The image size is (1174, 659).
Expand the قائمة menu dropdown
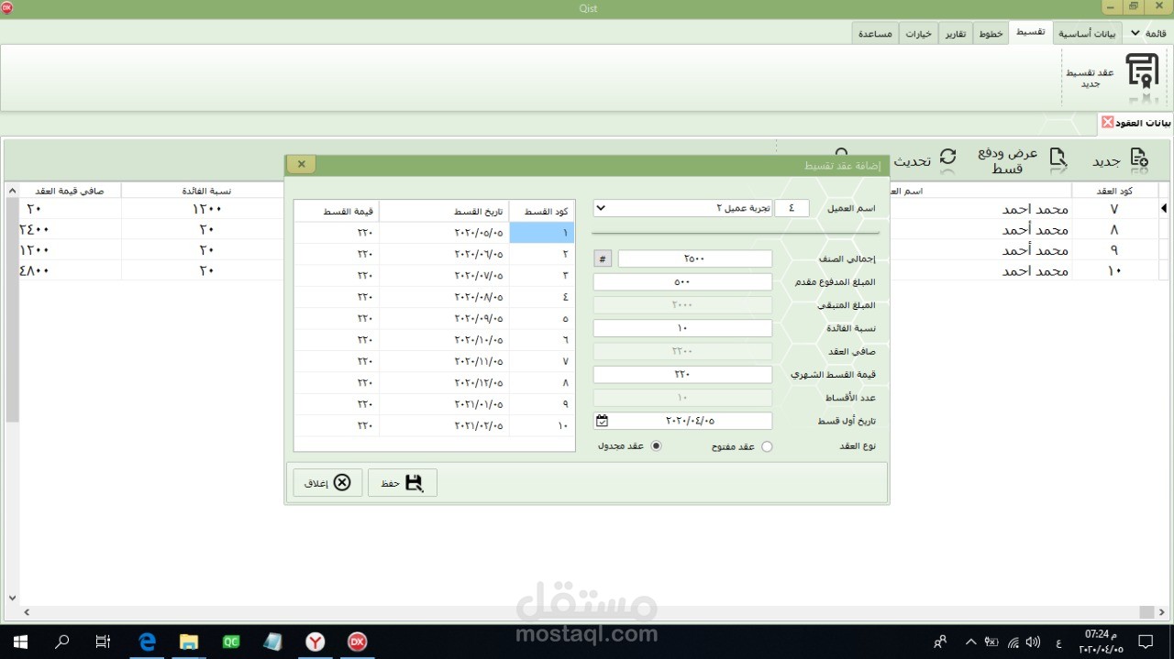pos(1146,33)
